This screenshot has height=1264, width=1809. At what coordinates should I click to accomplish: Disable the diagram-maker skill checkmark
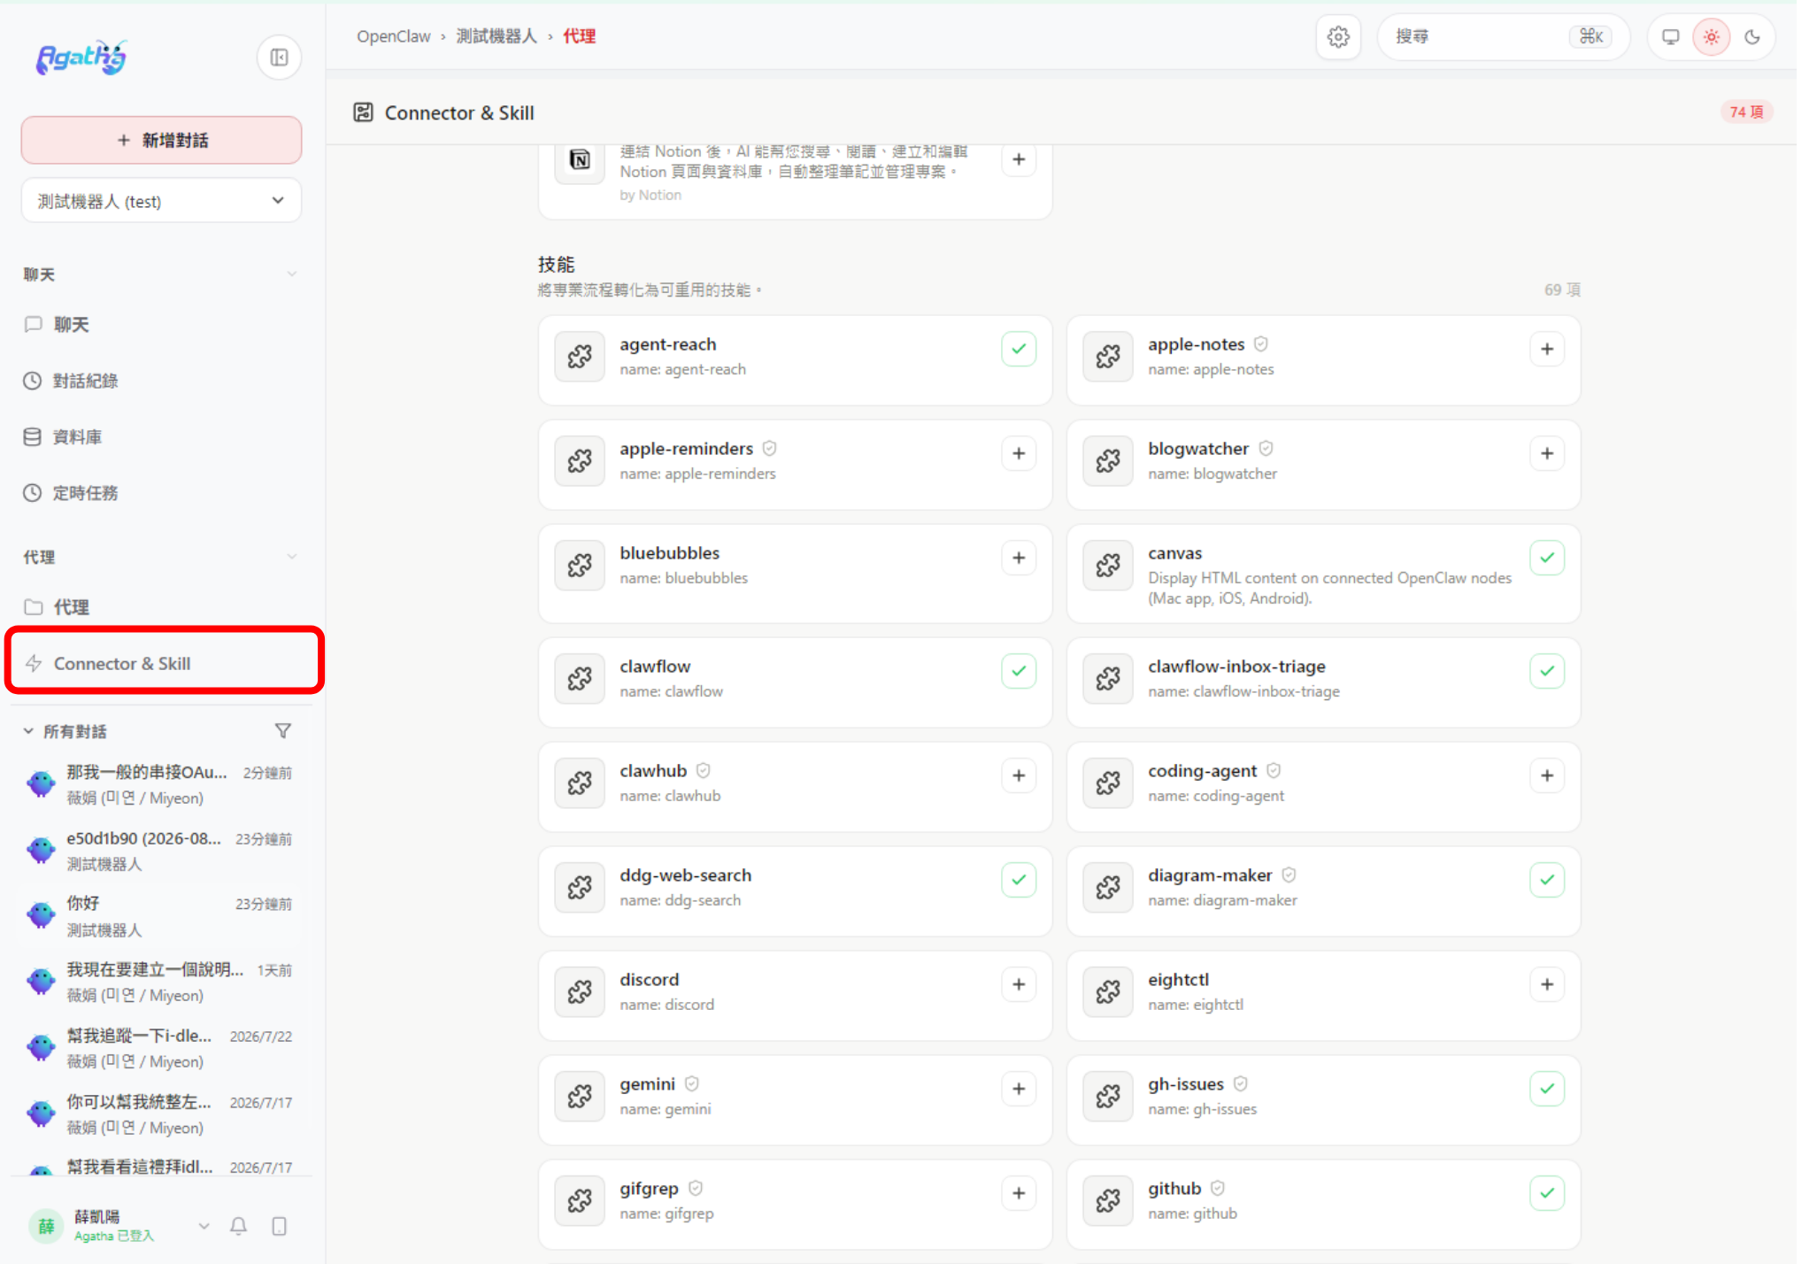(1547, 880)
